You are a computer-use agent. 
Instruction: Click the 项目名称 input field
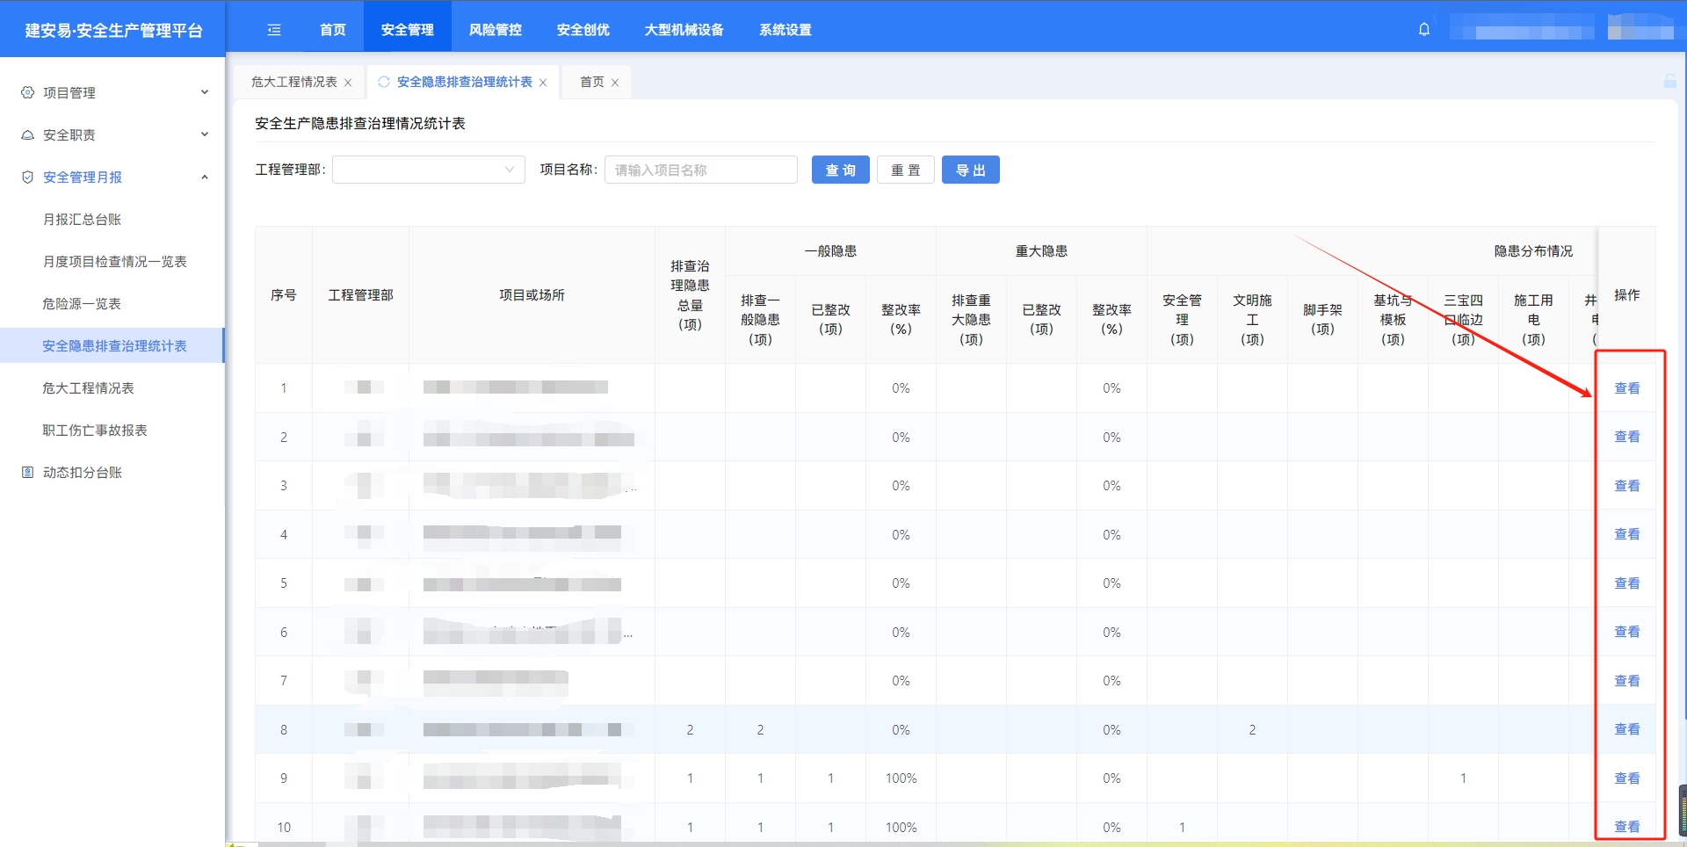coord(700,170)
